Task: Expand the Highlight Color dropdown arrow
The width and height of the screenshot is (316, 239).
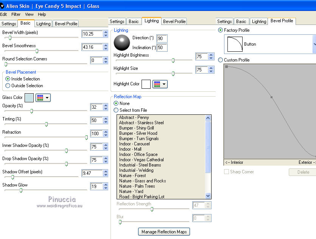Action: coord(164,84)
